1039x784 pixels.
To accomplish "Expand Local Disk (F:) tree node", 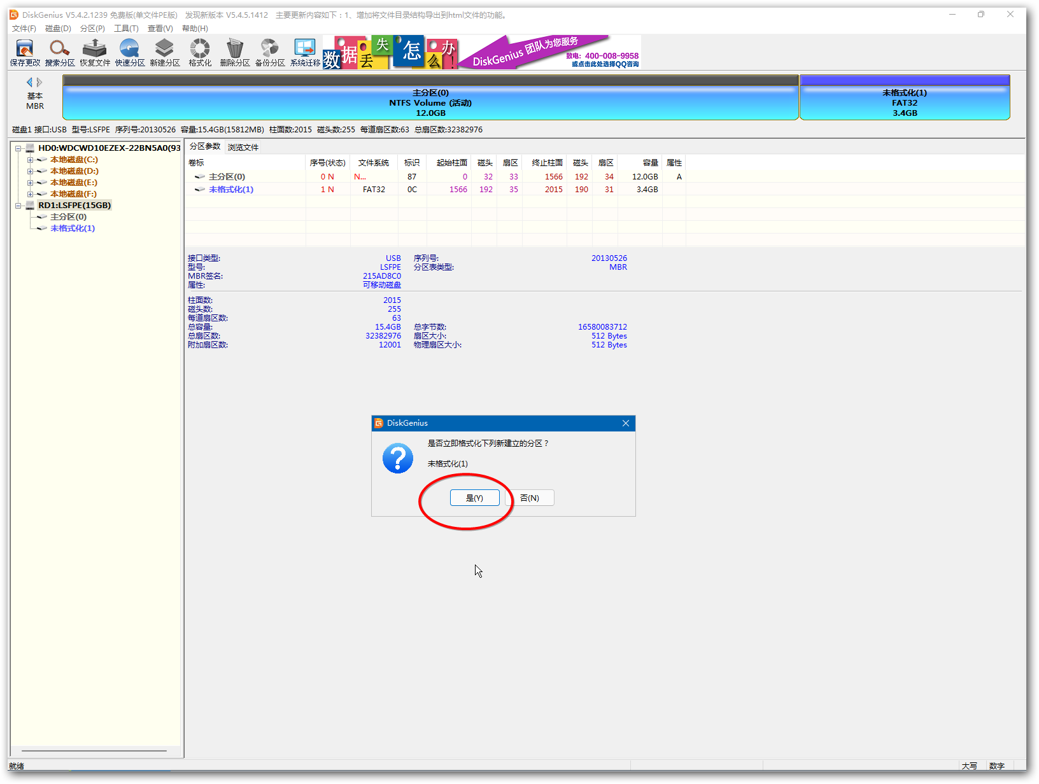I will (x=30, y=194).
